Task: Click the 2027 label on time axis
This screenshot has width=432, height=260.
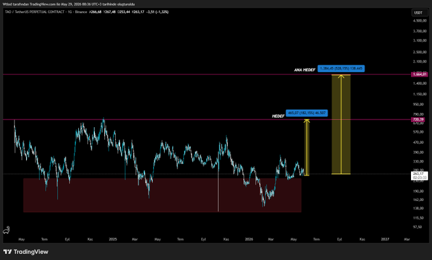Action: tap(385, 240)
